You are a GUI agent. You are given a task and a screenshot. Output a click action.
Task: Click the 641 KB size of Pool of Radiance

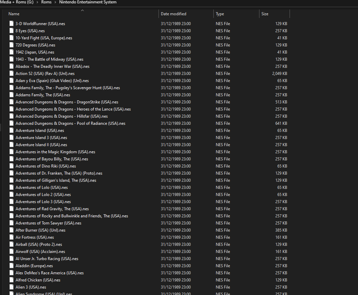click(281, 123)
